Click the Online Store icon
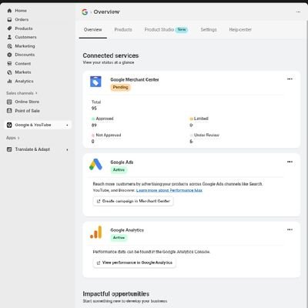Viewport: 308px width, 308px height. pos(9,102)
